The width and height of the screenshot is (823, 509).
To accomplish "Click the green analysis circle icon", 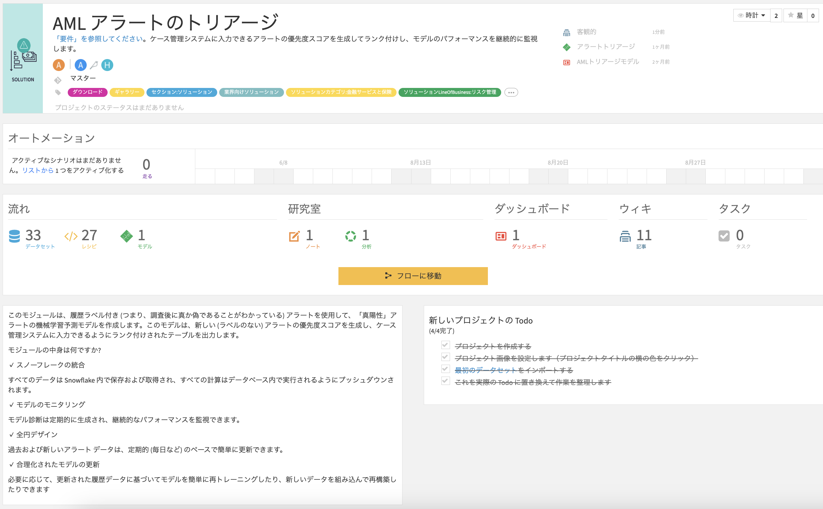I will pos(350,236).
